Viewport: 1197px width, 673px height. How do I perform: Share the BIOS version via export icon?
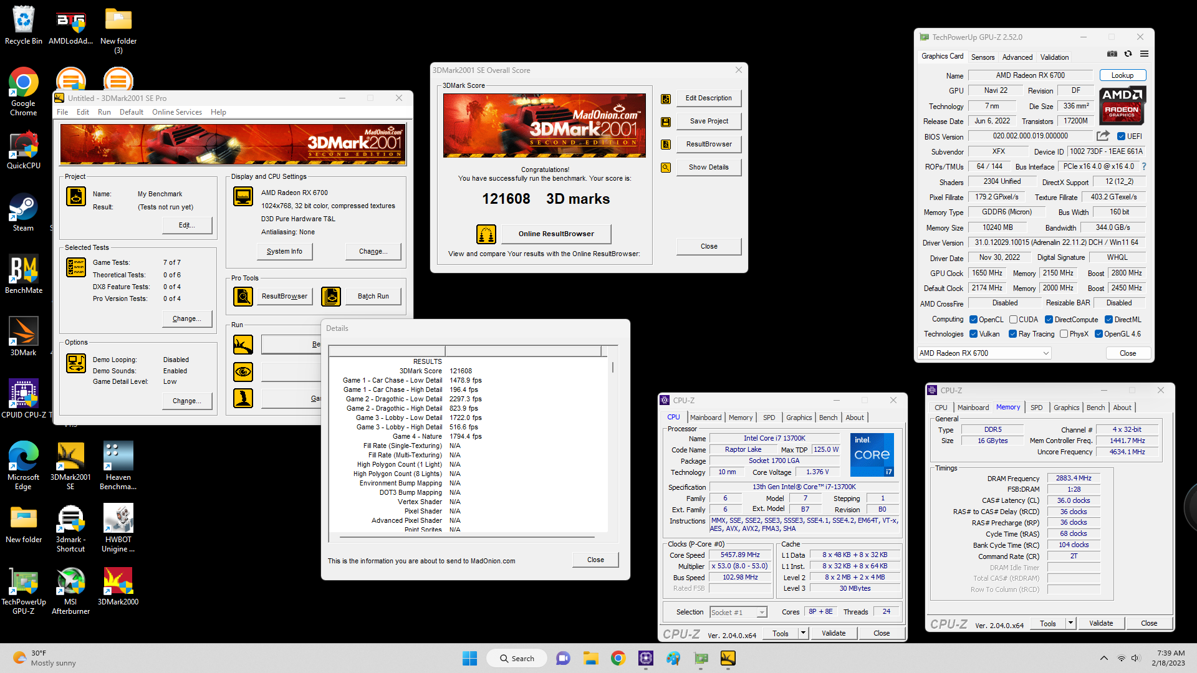(x=1103, y=136)
